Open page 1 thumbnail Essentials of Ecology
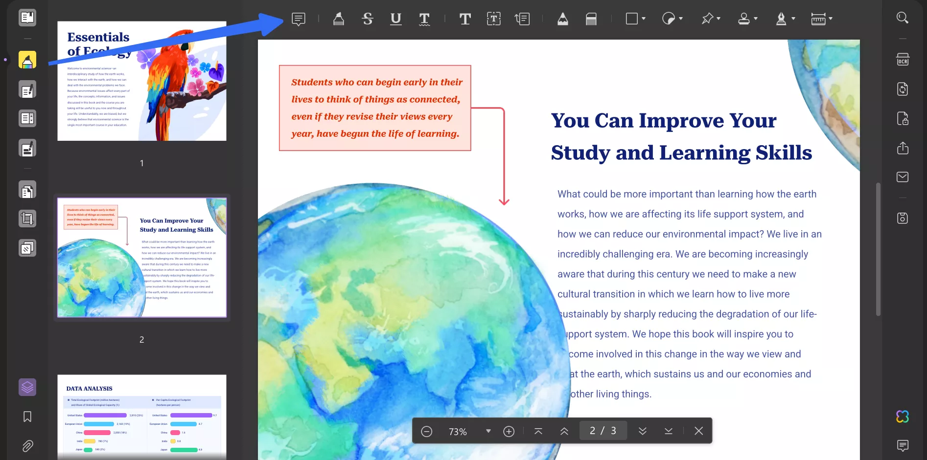927x460 pixels. click(x=142, y=81)
